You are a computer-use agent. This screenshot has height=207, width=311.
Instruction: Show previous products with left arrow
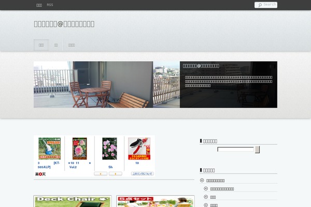(x=101, y=174)
